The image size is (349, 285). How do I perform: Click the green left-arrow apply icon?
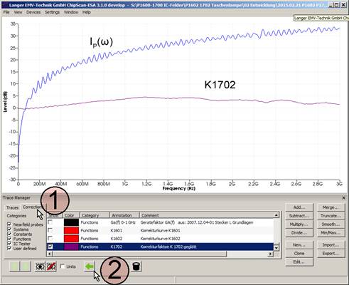(90, 266)
